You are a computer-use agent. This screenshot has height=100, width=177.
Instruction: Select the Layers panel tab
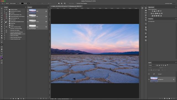tap(150, 62)
